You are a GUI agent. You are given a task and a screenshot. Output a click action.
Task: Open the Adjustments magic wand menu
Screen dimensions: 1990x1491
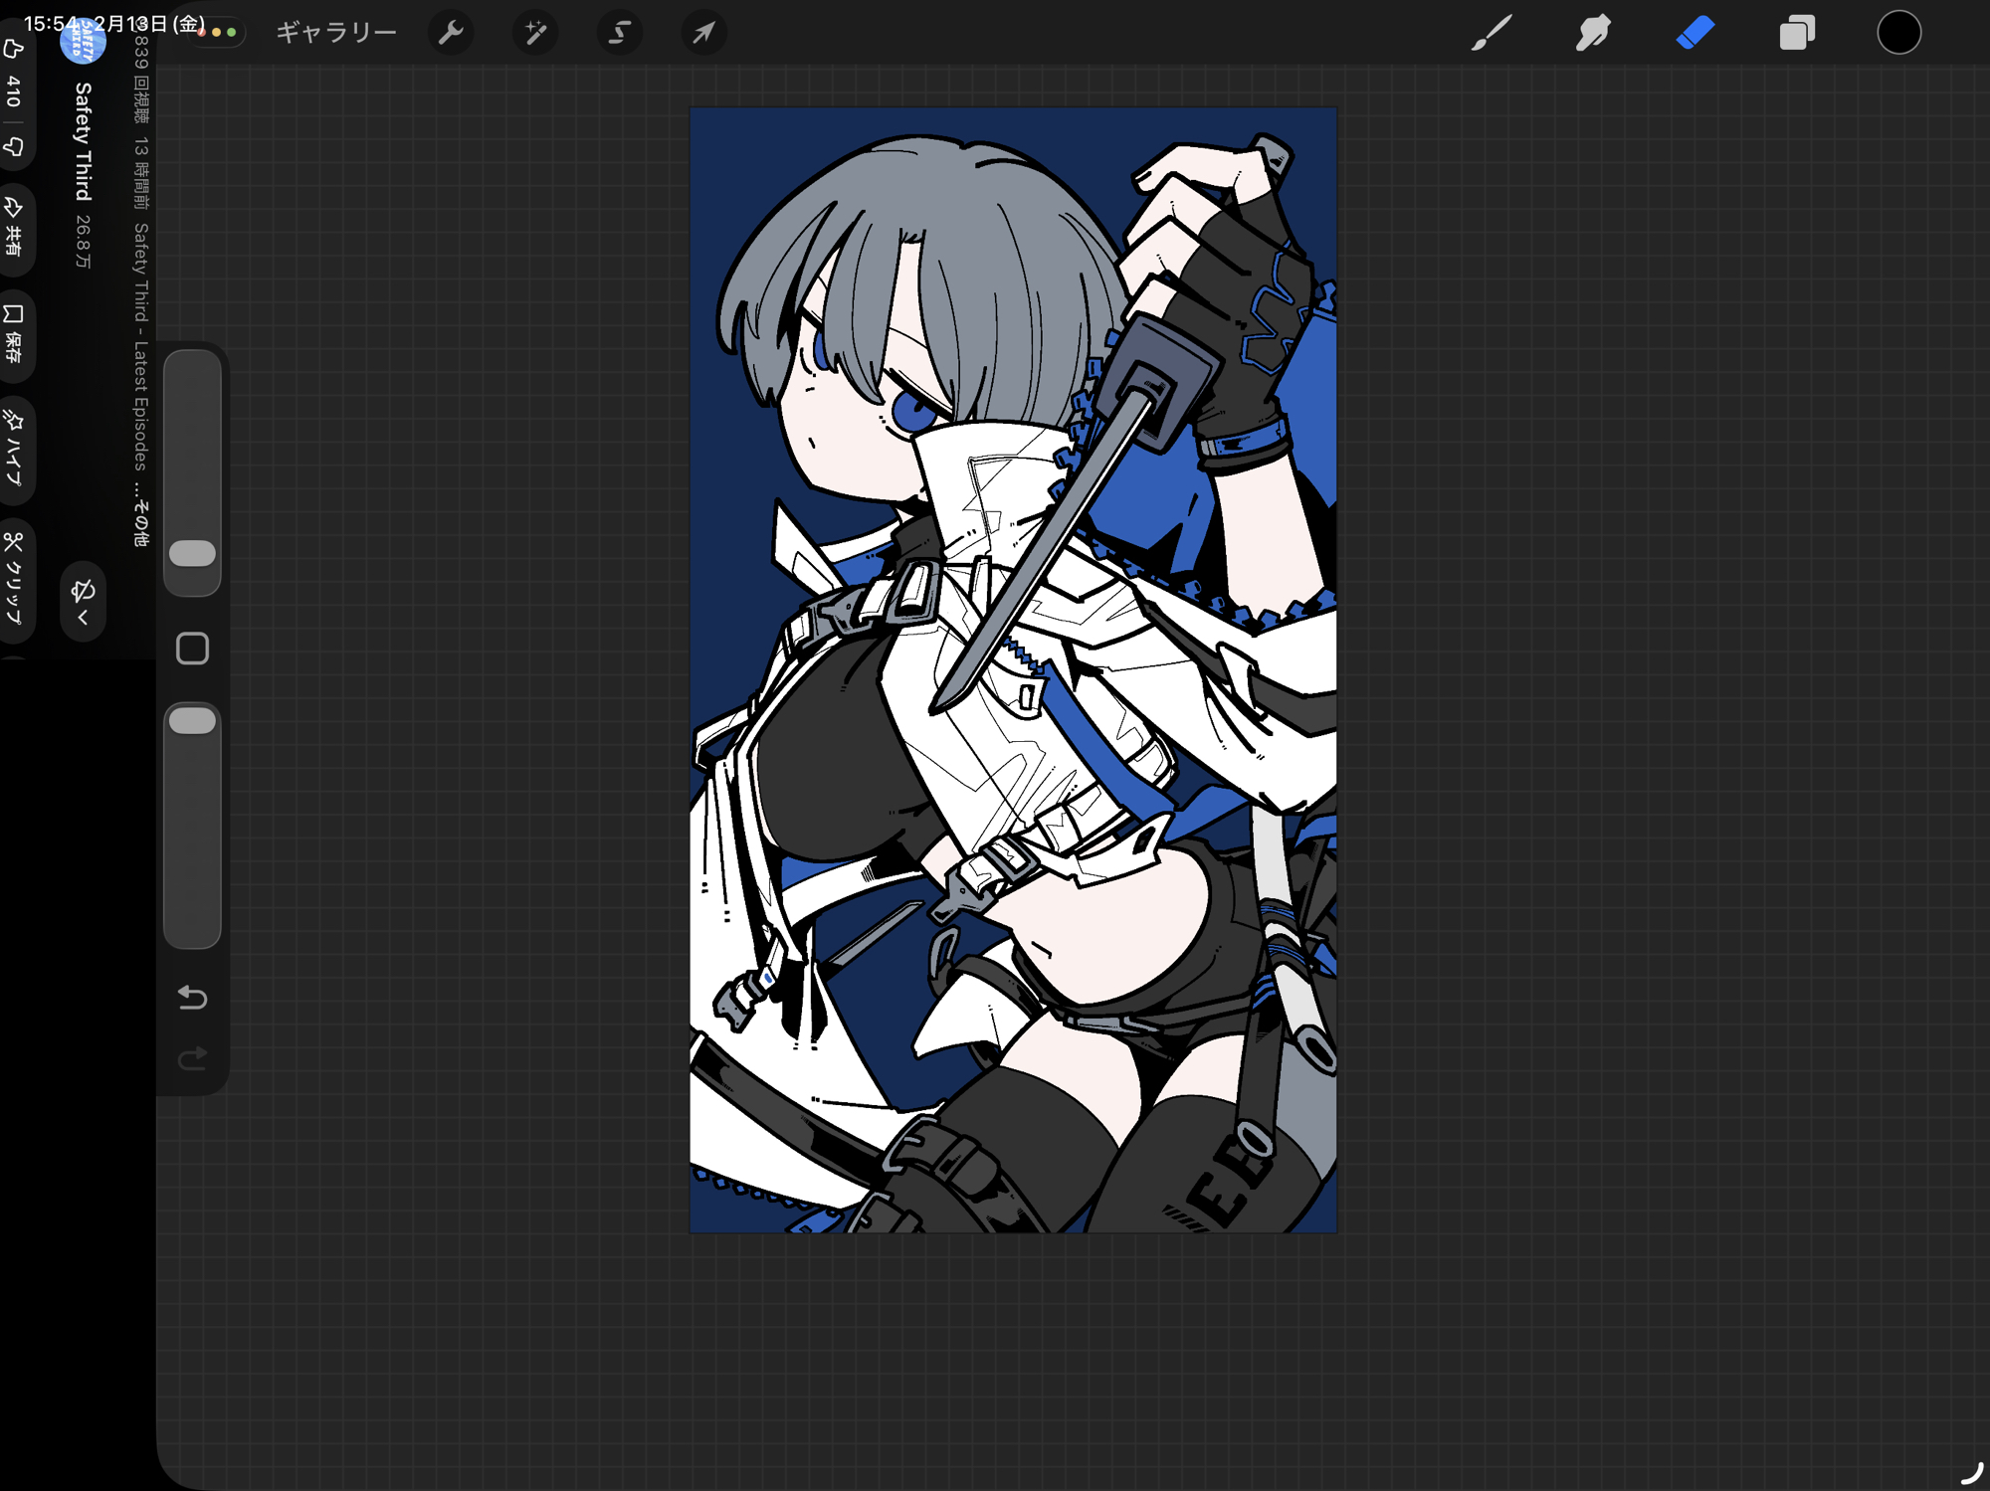535,33
